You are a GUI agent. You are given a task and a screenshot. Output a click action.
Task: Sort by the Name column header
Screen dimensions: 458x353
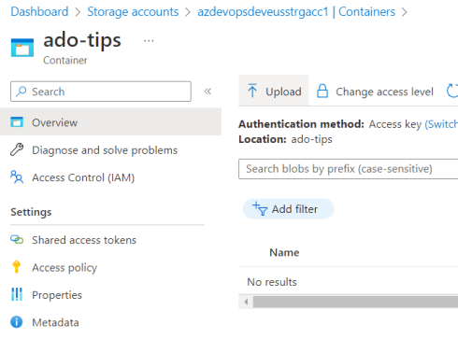pos(284,252)
